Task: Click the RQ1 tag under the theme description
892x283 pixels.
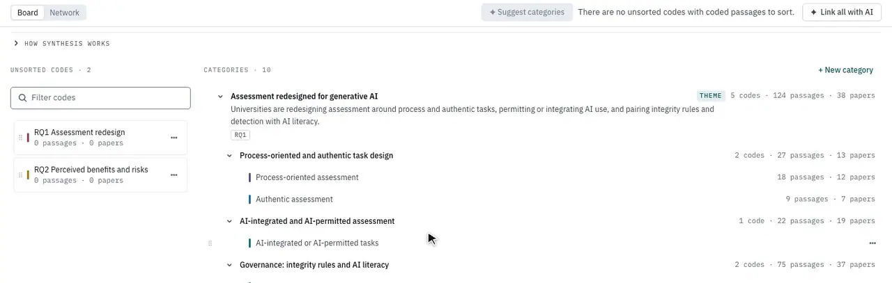Action: 240,135
